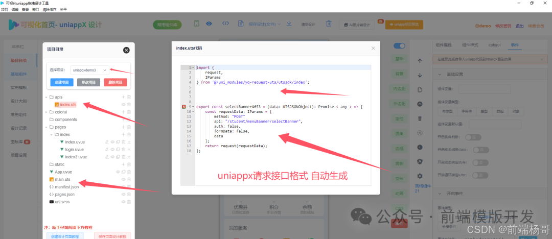Click the uniapp项目预览 button

tap(404, 25)
